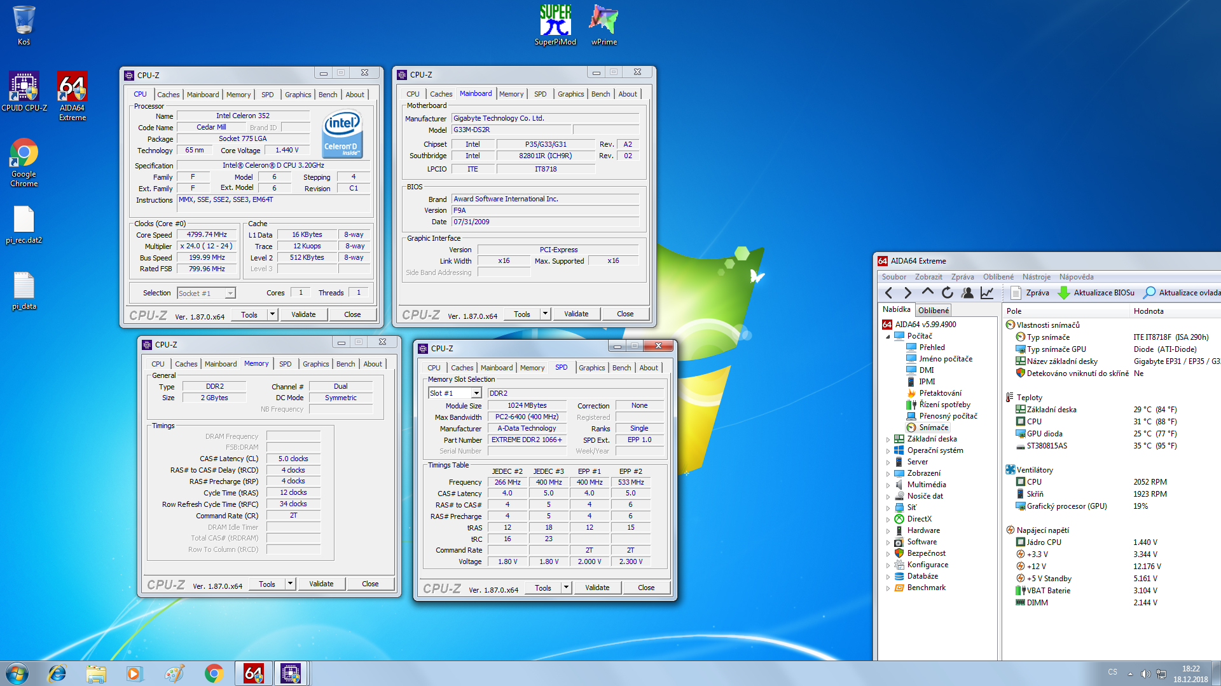Image resolution: width=1221 pixels, height=686 pixels.
Task: Switch to Caches tab in CPU window
Action: click(x=169, y=95)
